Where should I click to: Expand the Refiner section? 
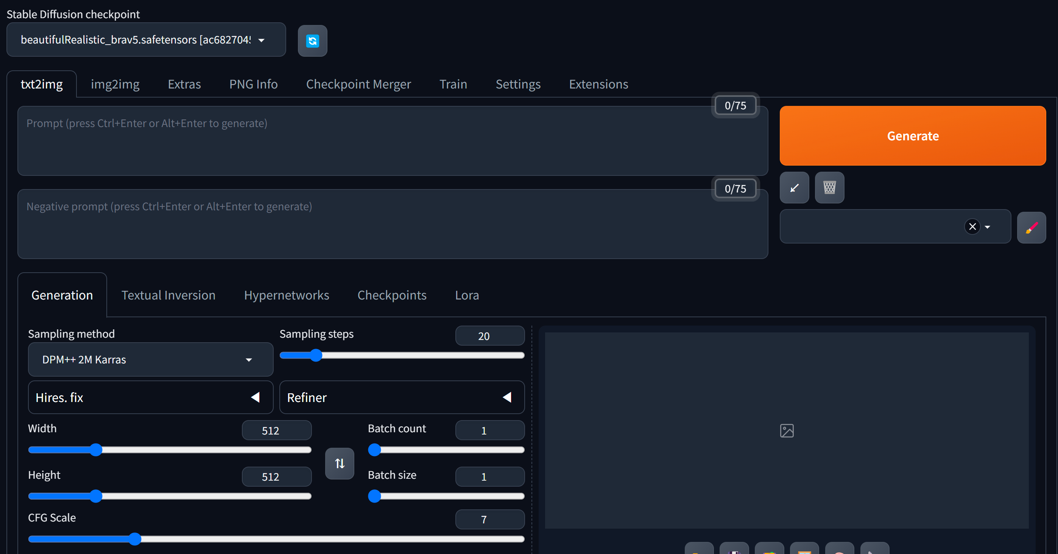point(402,397)
